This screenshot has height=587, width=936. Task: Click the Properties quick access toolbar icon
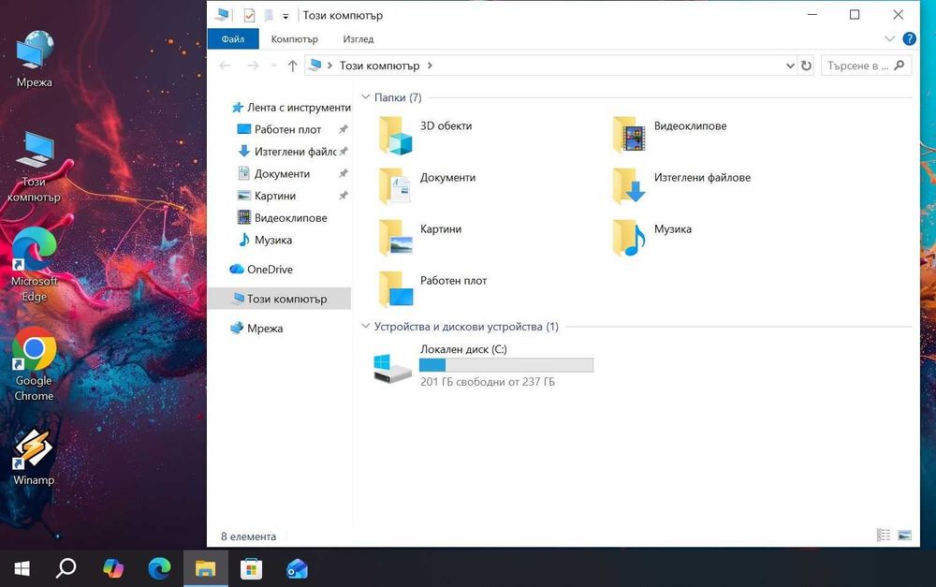click(250, 15)
